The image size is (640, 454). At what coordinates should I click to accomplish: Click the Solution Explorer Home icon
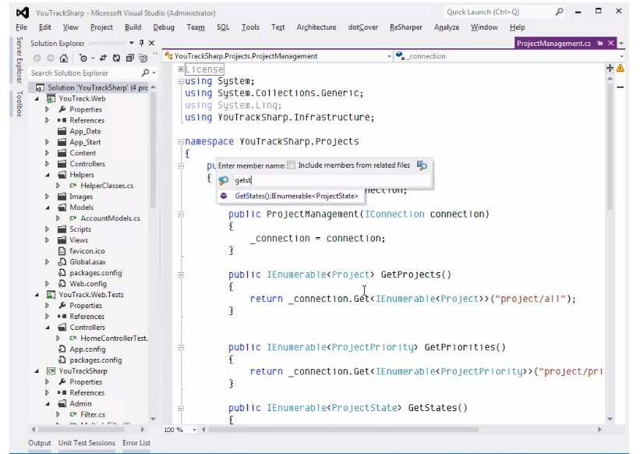tap(64, 59)
